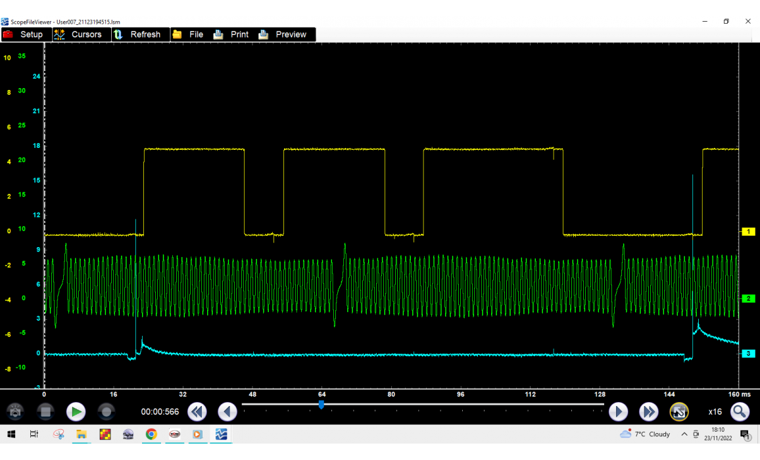This screenshot has width=760, height=460.
Task: Click the fast rewind double-arrow button
Action: click(x=197, y=412)
